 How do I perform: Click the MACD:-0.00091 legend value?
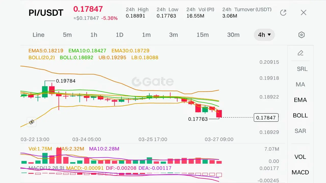tap(85, 168)
